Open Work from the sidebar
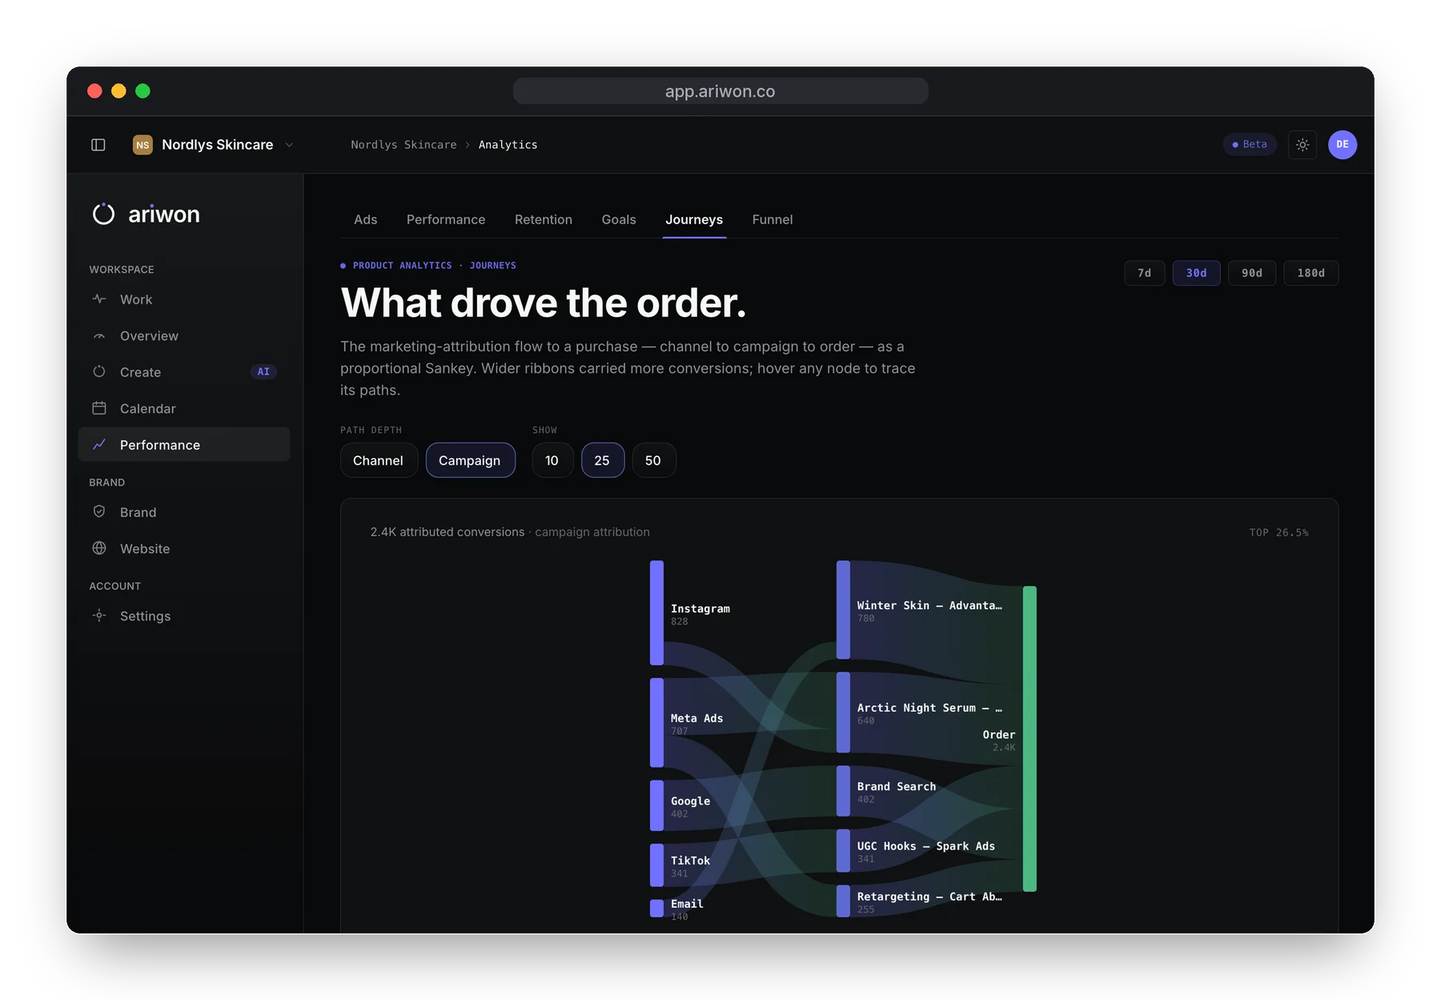This screenshot has height=1000, width=1441. [184, 299]
